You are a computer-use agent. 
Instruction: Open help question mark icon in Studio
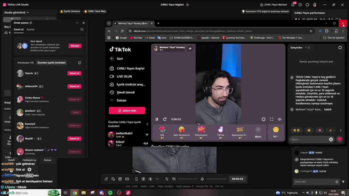[300, 5]
